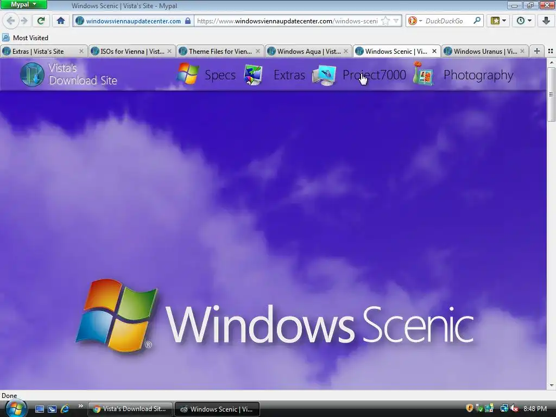
Task: Click the 8:48 PM taskbar clock
Action: 535,408
